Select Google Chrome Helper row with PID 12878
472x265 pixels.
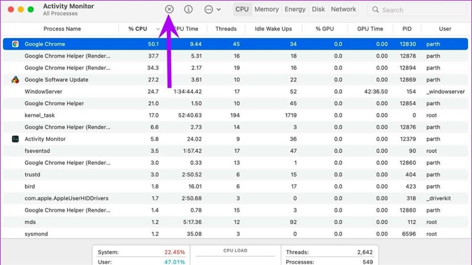235,56
